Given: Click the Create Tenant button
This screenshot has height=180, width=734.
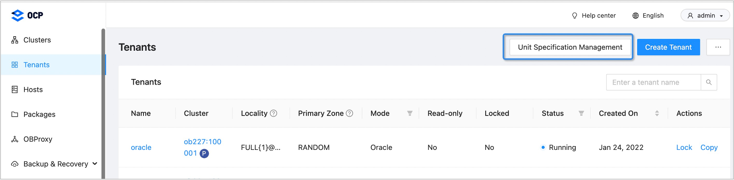Looking at the screenshot, I should coord(668,47).
